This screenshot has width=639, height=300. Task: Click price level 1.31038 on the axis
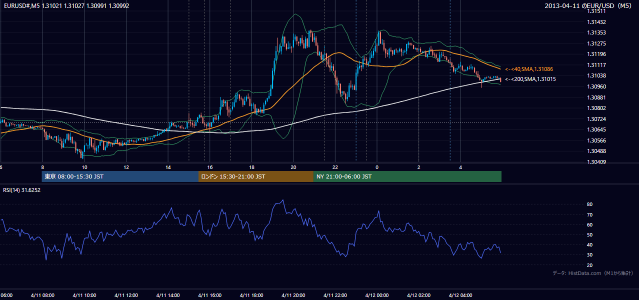[596, 75]
